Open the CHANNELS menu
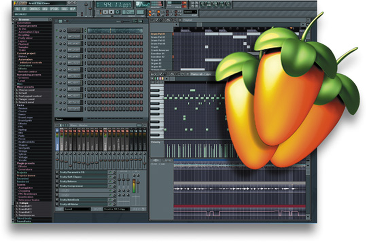The image size is (367, 242). pyautogui.click(x=34, y=9)
